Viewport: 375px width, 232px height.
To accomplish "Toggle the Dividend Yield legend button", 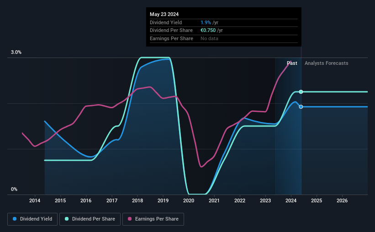I will click(x=32, y=219).
